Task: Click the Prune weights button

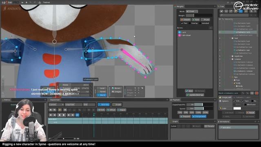Action: pyautogui.click(x=205, y=20)
